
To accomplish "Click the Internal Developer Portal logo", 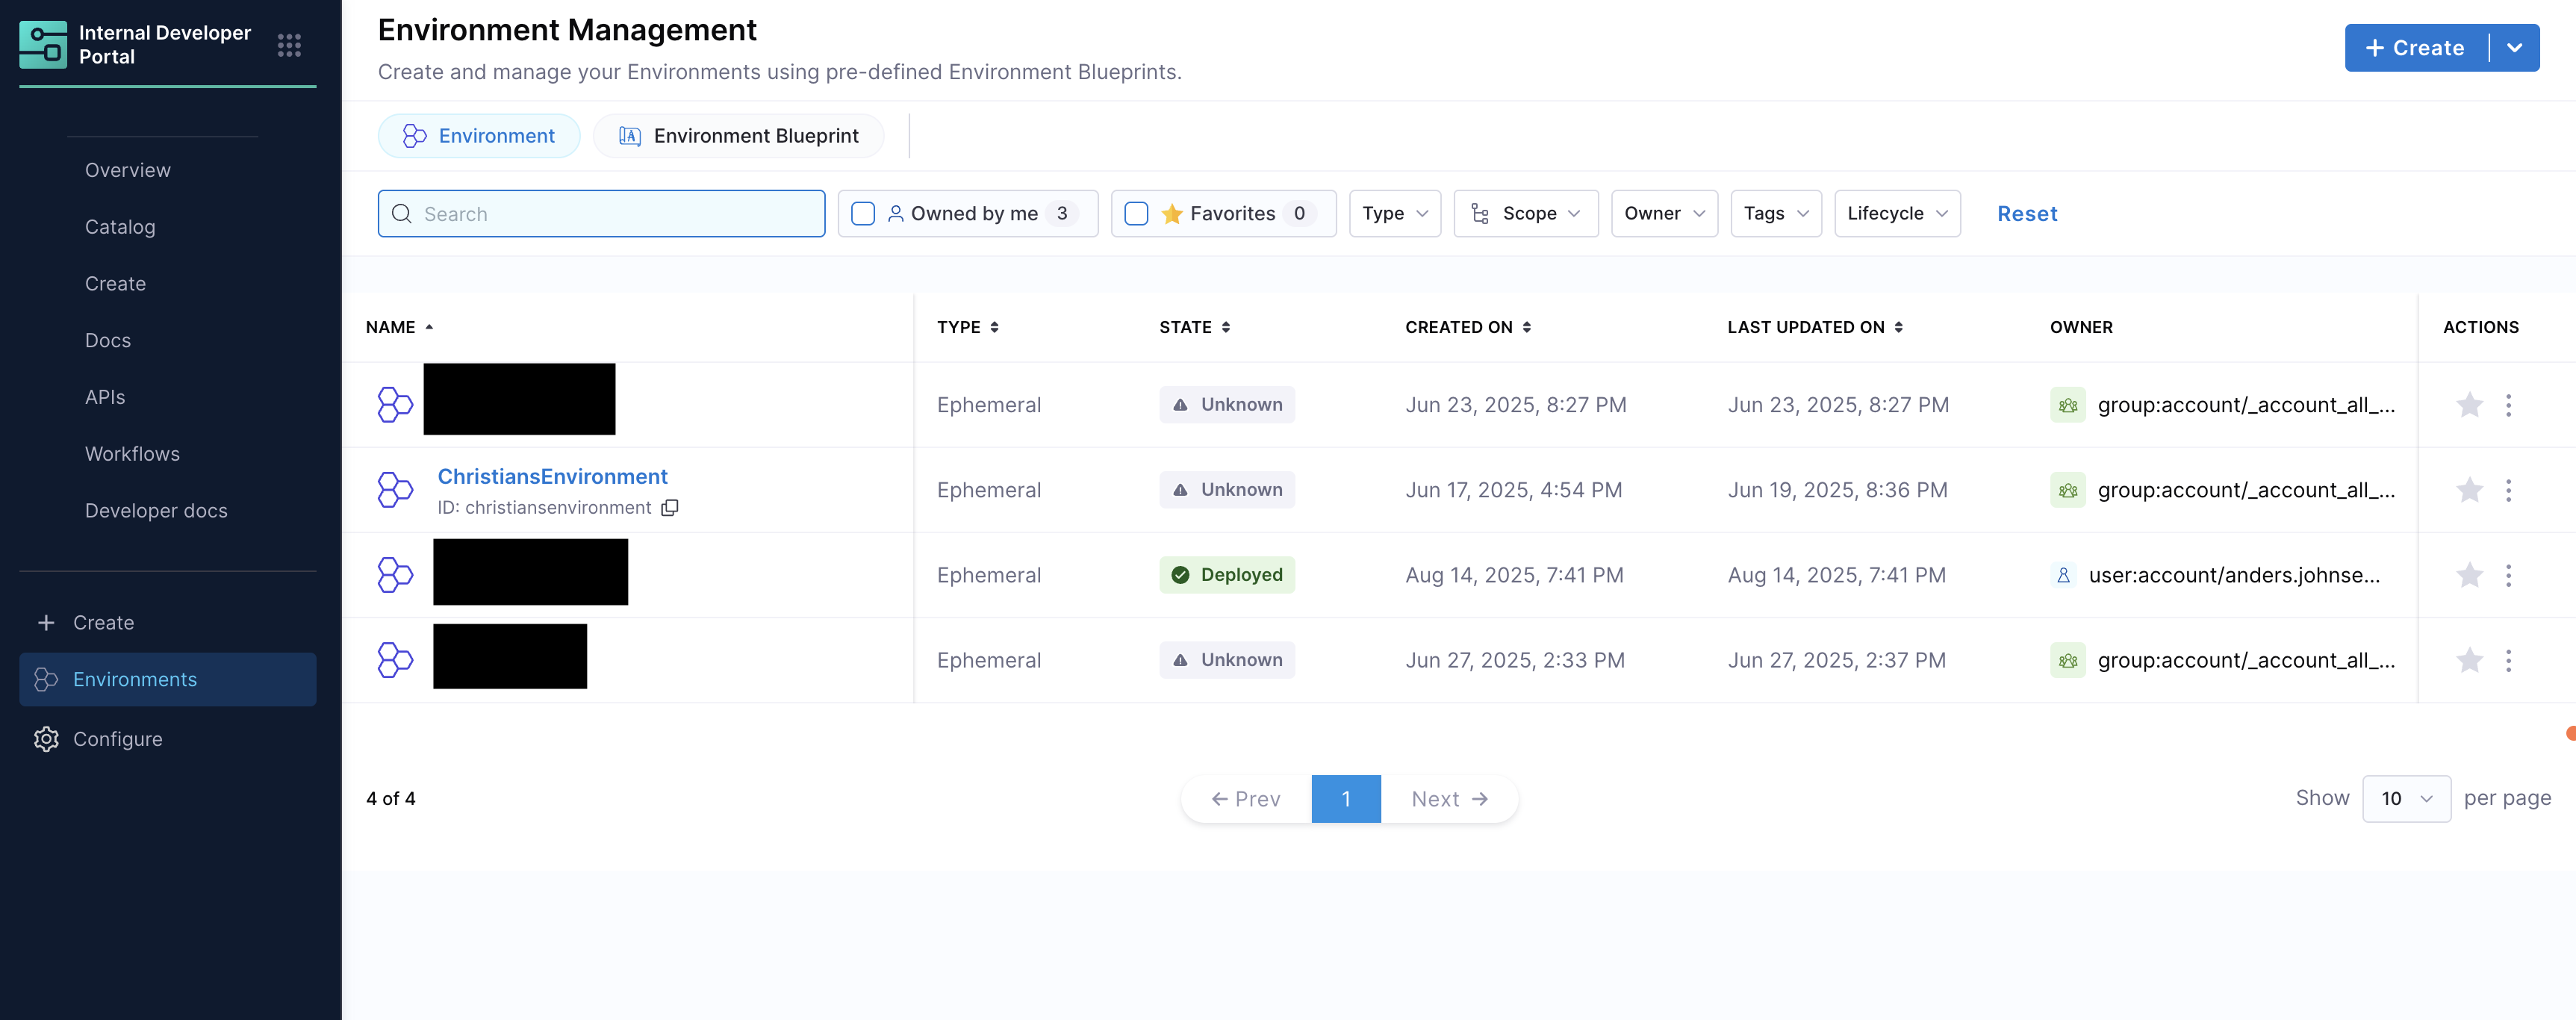I will point(43,45).
